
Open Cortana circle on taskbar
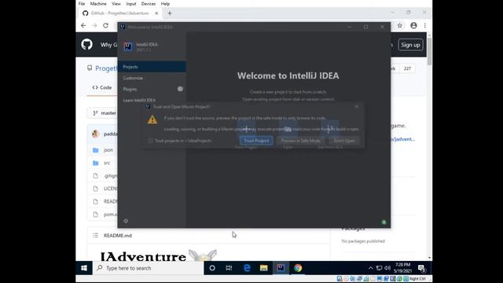click(212, 268)
